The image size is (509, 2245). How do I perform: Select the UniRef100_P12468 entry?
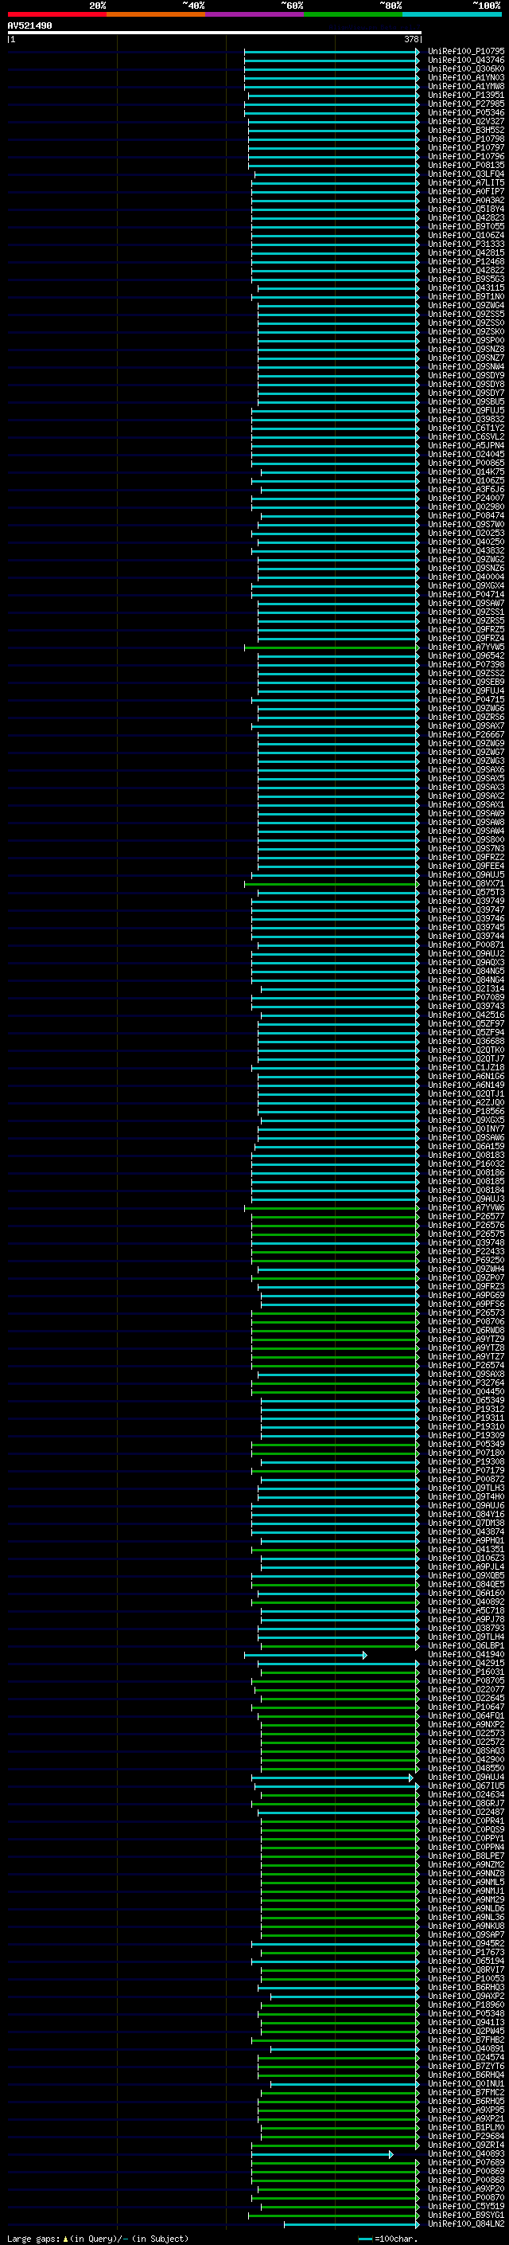click(x=466, y=261)
